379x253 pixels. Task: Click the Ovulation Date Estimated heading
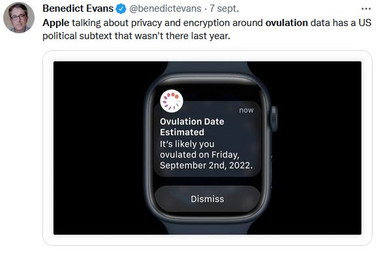pyautogui.click(x=192, y=126)
